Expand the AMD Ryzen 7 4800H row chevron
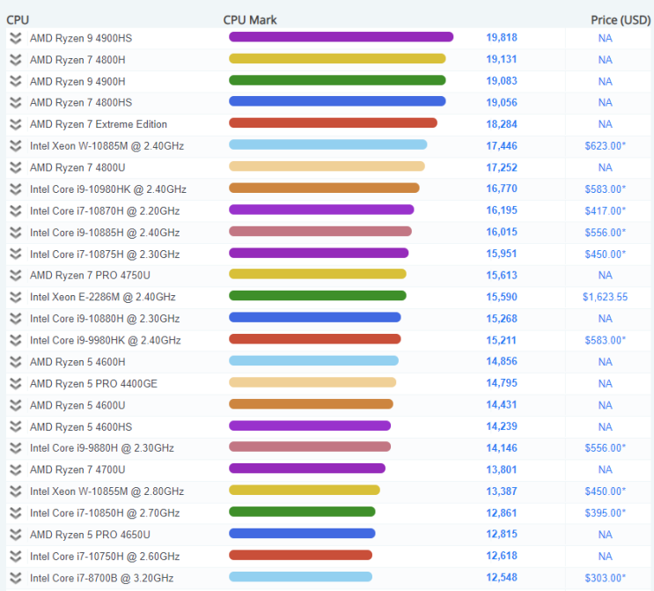 (x=16, y=60)
